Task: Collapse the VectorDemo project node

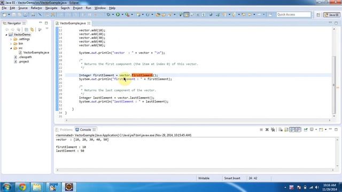Action: [6, 35]
